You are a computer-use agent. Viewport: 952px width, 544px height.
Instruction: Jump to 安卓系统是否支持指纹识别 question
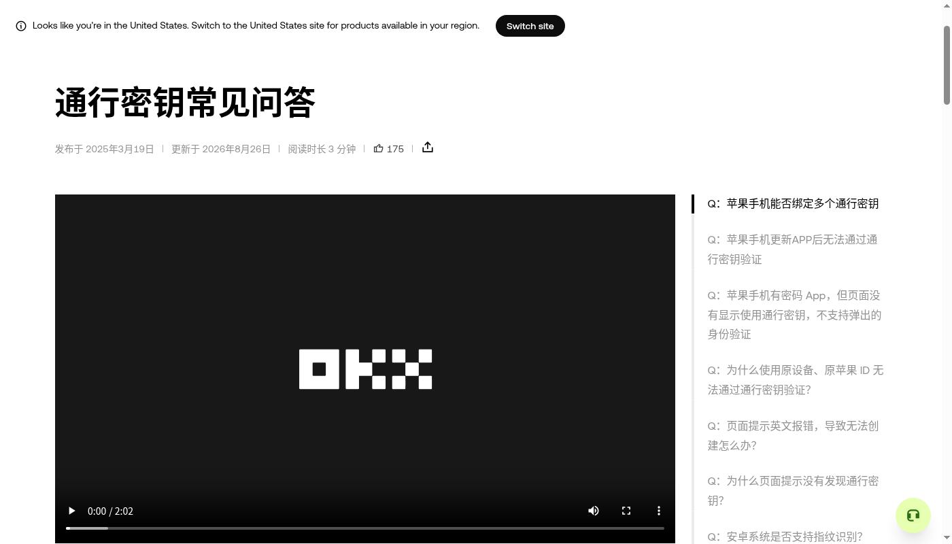pyautogui.click(x=785, y=537)
